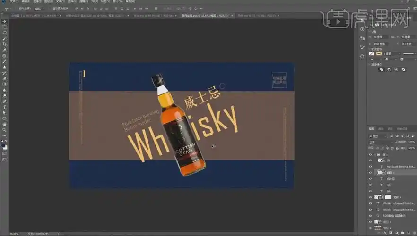Viewport: 417px width, 236px height.
Task: Select the History Brush tool
Action: tap(4, 73)
